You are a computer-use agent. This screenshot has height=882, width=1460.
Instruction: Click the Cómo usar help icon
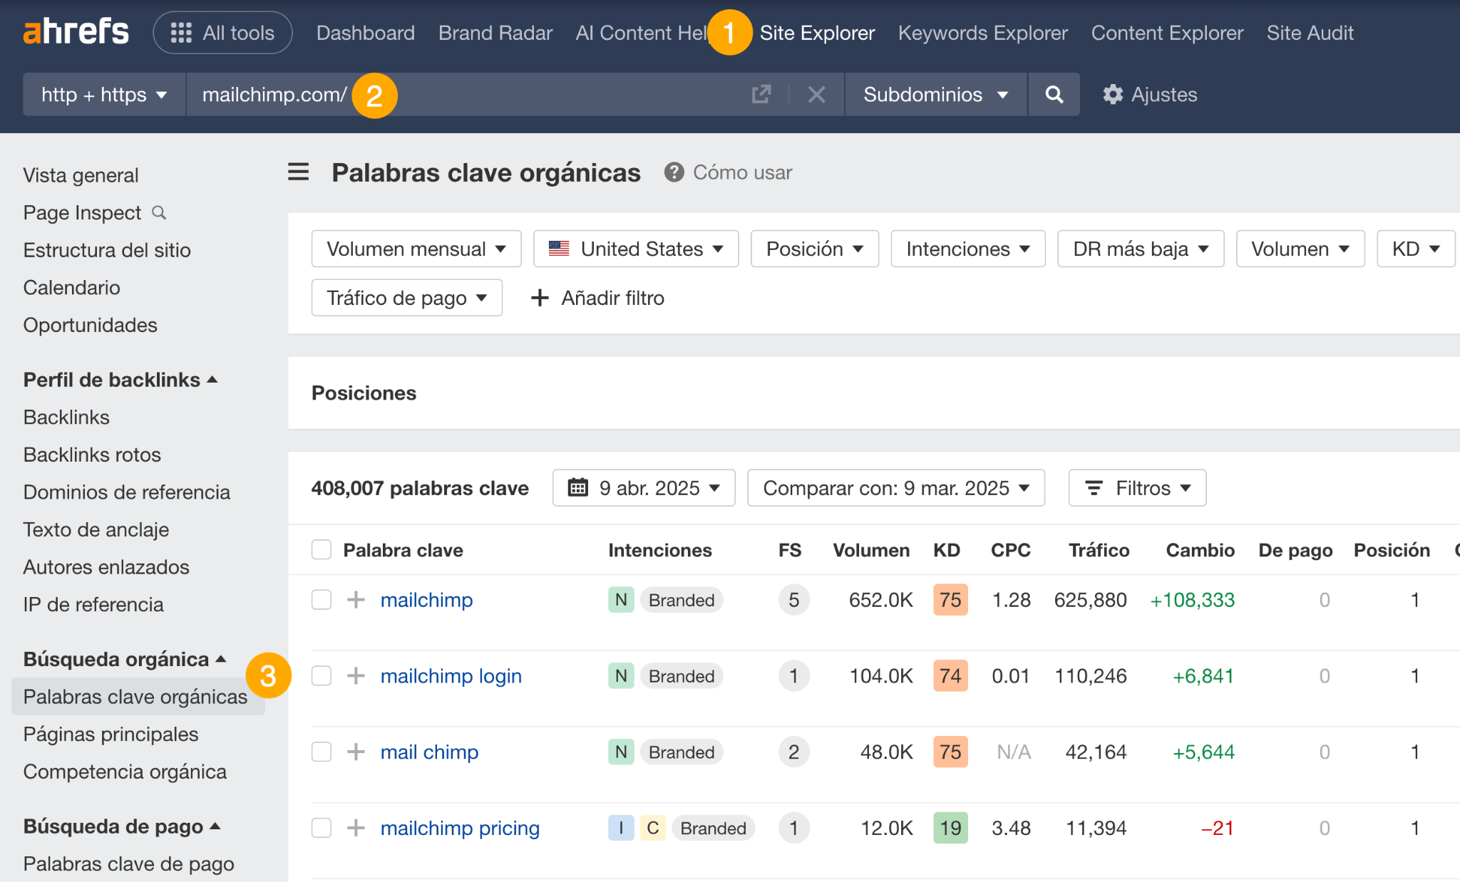674,172
